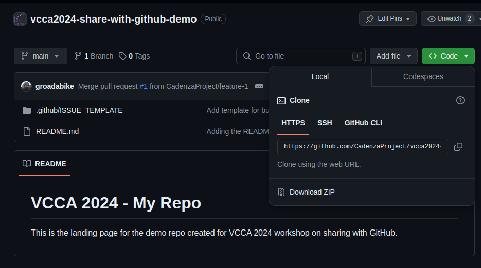The height and width of the screenshot is (268, 481).
Task: Click 'Adding the READM' commit message
Action: click(x=238, y=132)
